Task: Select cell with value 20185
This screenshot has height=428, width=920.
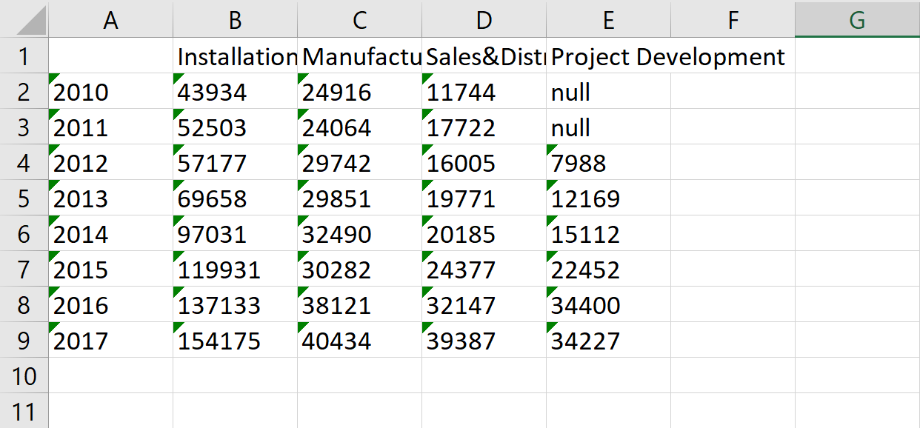Action: [x=484, y=234]
